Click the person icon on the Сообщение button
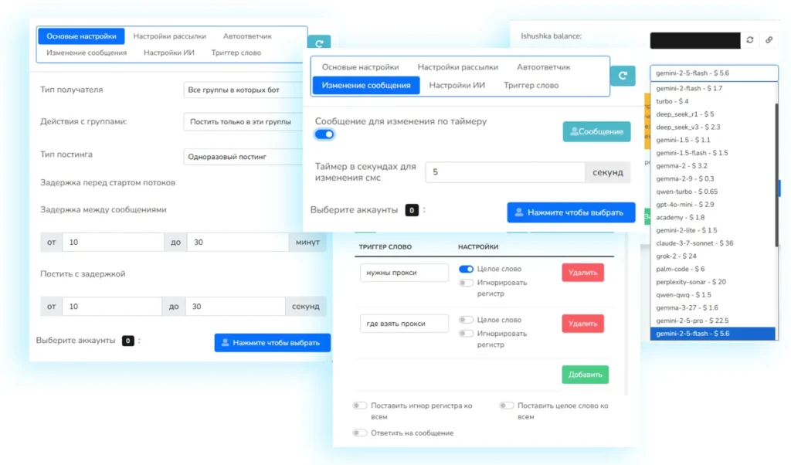Viewport: 791px width, 465px height. pos(575,132)
